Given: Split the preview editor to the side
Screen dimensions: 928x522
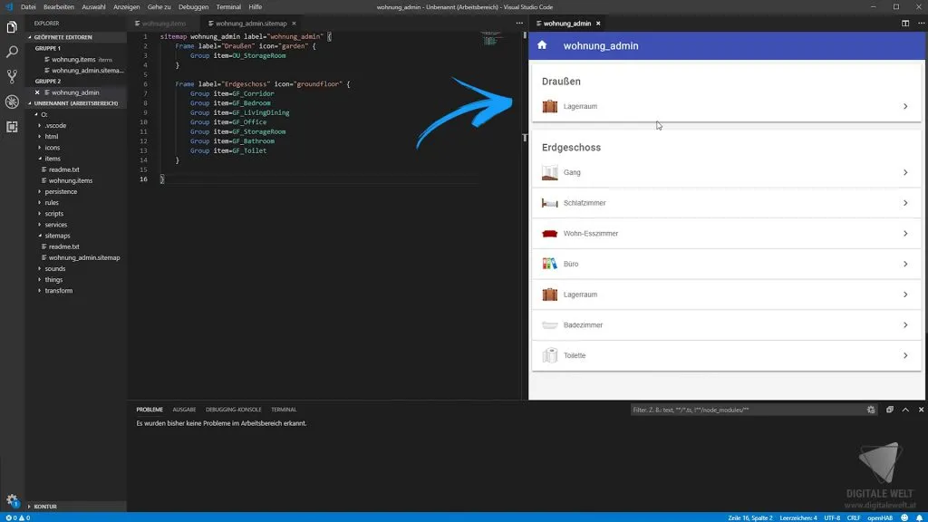Looking at the screenshot, I should point(905,23).
